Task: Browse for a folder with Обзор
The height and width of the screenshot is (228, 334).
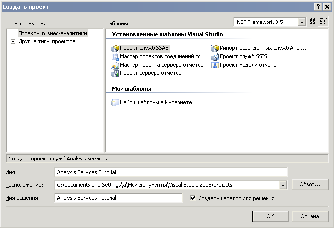Action: click(310, 184)
